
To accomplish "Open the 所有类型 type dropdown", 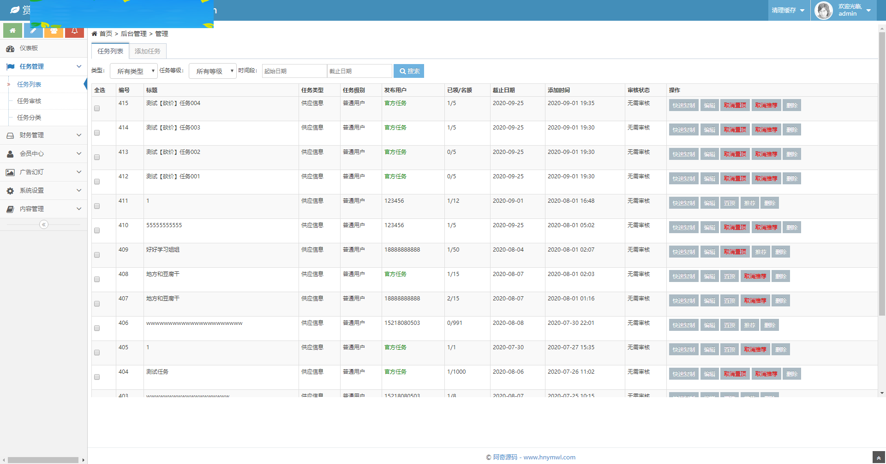I will 134,71.
